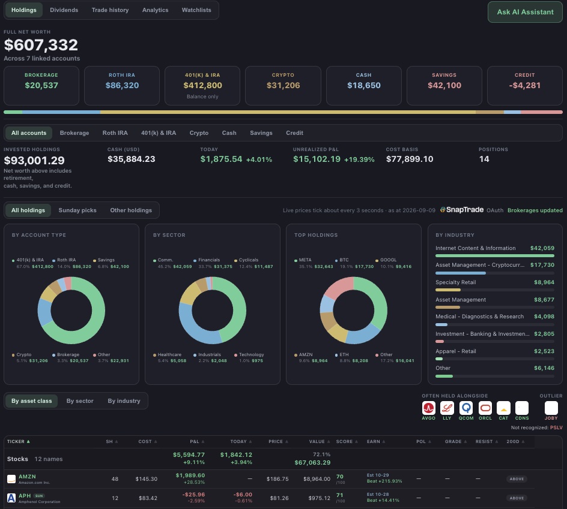Viewport: 567px width, 509px height.
Task: Click the ABOVE badge in AMZN row
Action: coord(517,479)
